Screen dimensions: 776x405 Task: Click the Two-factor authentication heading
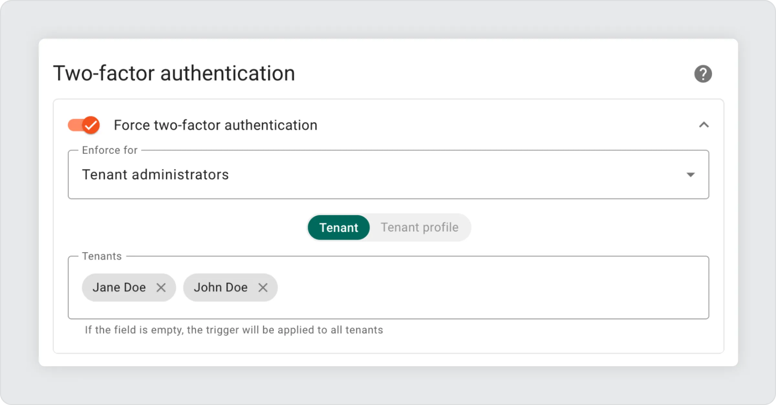tap(174, 73)
